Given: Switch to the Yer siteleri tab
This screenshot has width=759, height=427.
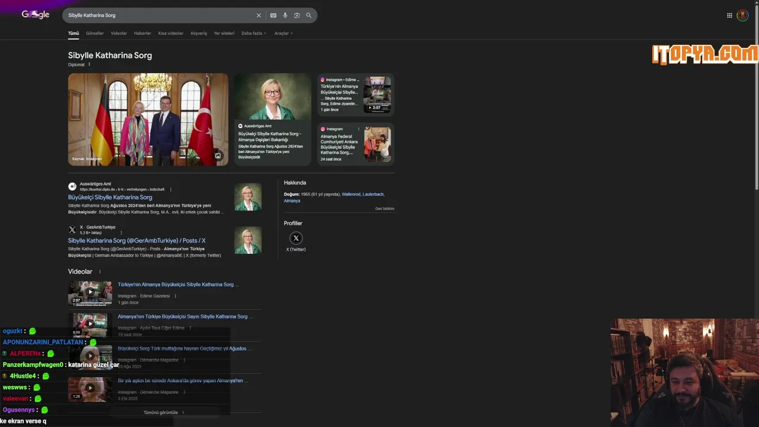Looking at the screenshot, I should coord(224,33).
